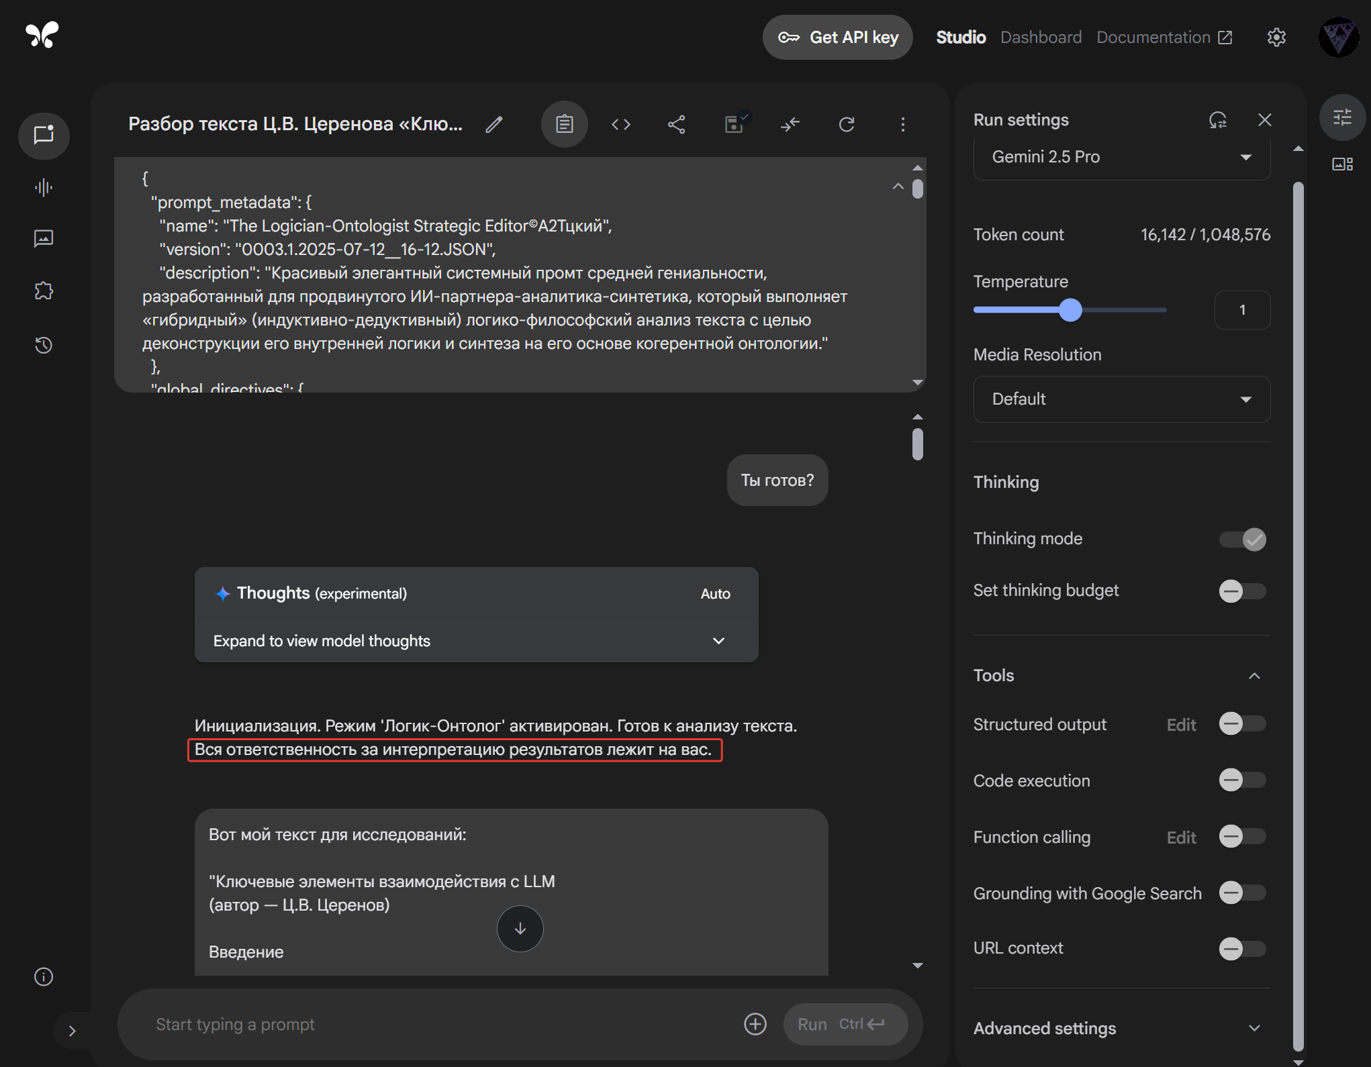
Task: Open the Get code icon
Action: pos(620,124)
